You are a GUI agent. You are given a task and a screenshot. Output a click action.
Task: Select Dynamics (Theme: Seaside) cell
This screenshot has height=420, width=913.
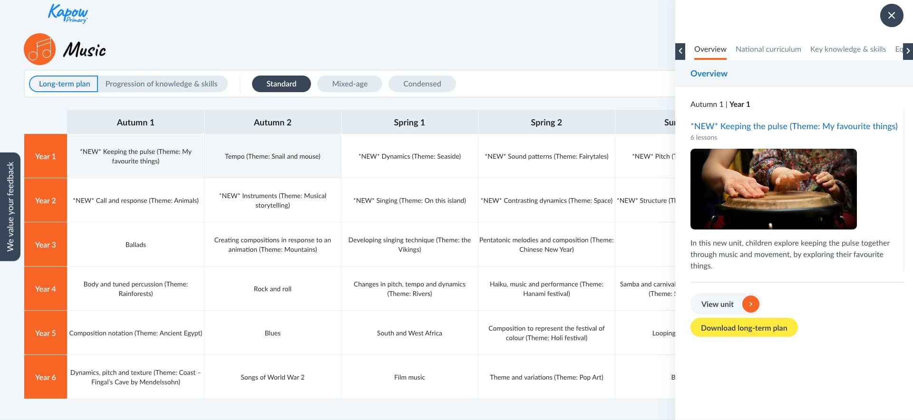tap(409, 156)
